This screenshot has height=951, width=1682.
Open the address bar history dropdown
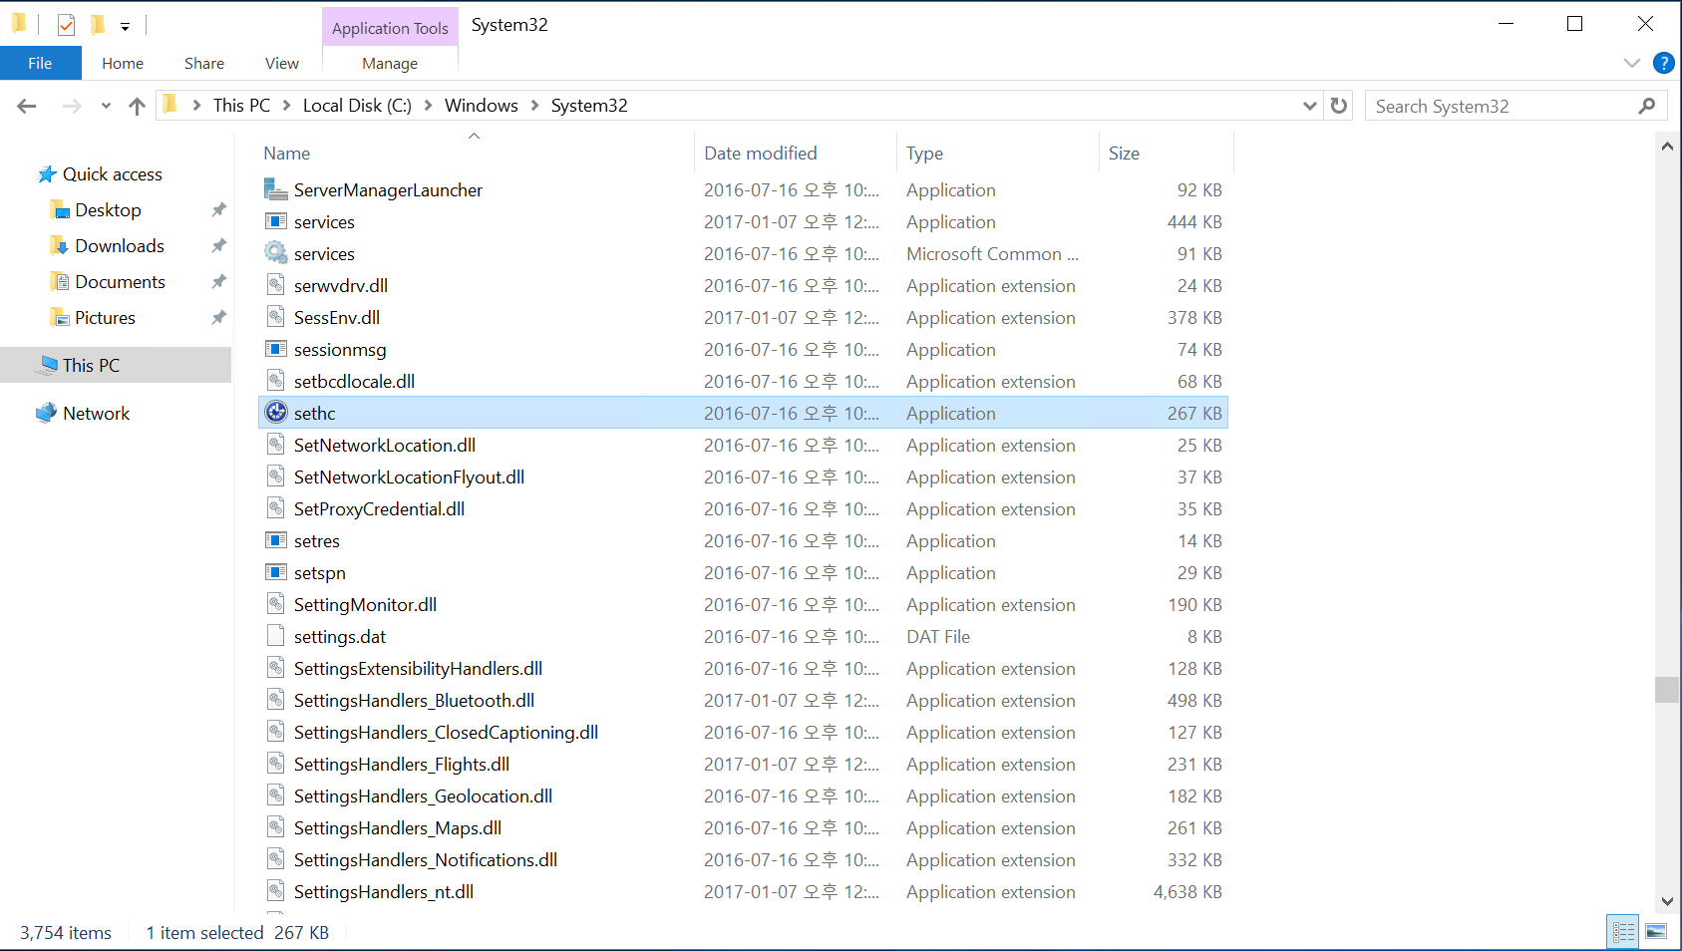point(1310,106)
